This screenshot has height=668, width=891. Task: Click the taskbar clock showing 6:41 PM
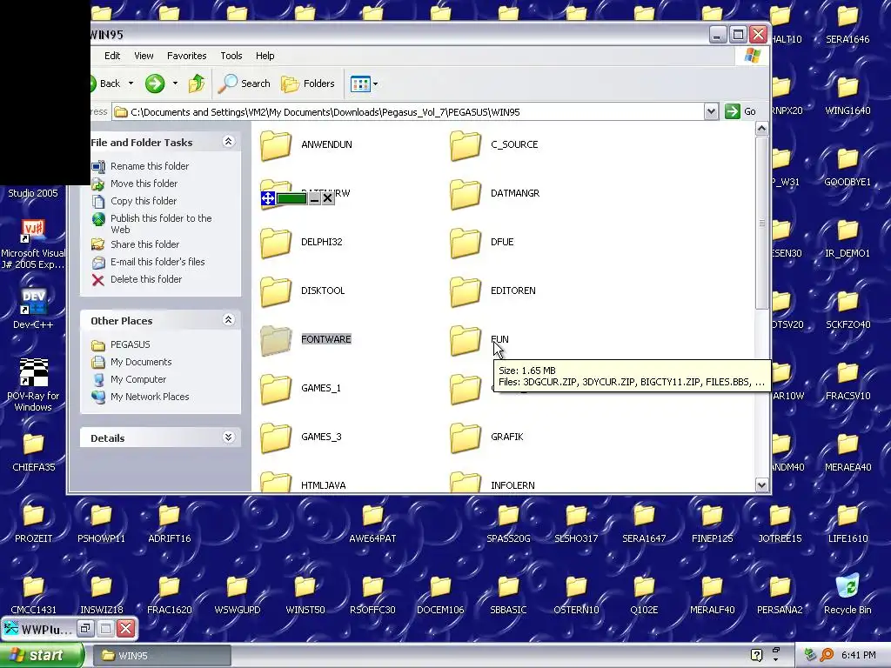tap(858, 656)
